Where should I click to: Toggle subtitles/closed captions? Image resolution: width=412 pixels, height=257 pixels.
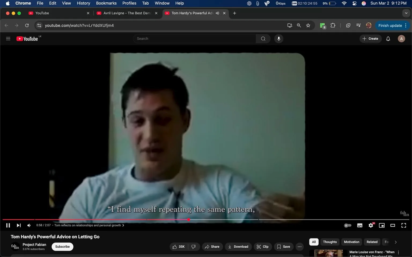coord(360,225)
